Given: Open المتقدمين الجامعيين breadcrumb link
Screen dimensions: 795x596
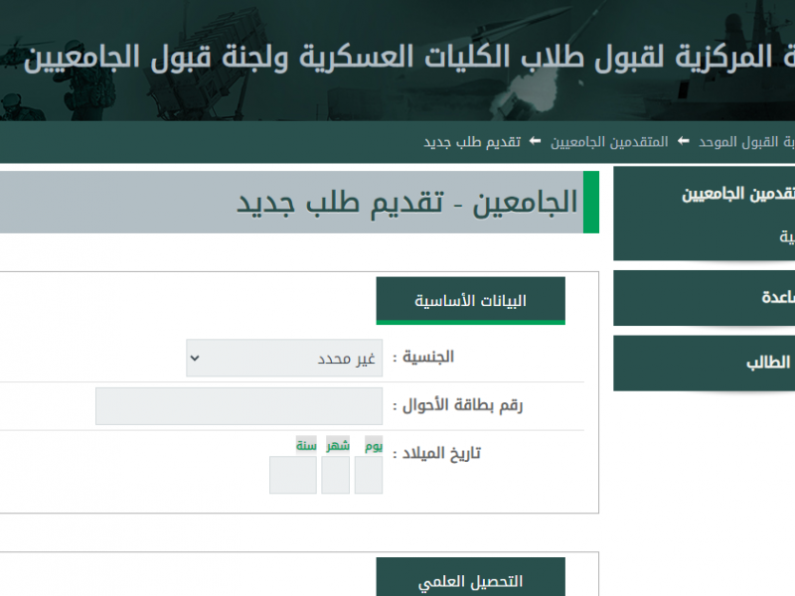Looking at the screenshot, I should click(x=609, y=142).
